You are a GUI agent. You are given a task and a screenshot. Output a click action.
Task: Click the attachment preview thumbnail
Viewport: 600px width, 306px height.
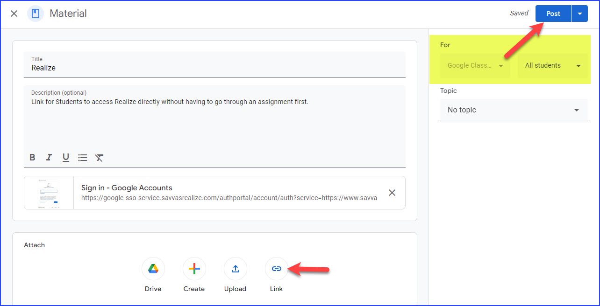tap(49, 192)
